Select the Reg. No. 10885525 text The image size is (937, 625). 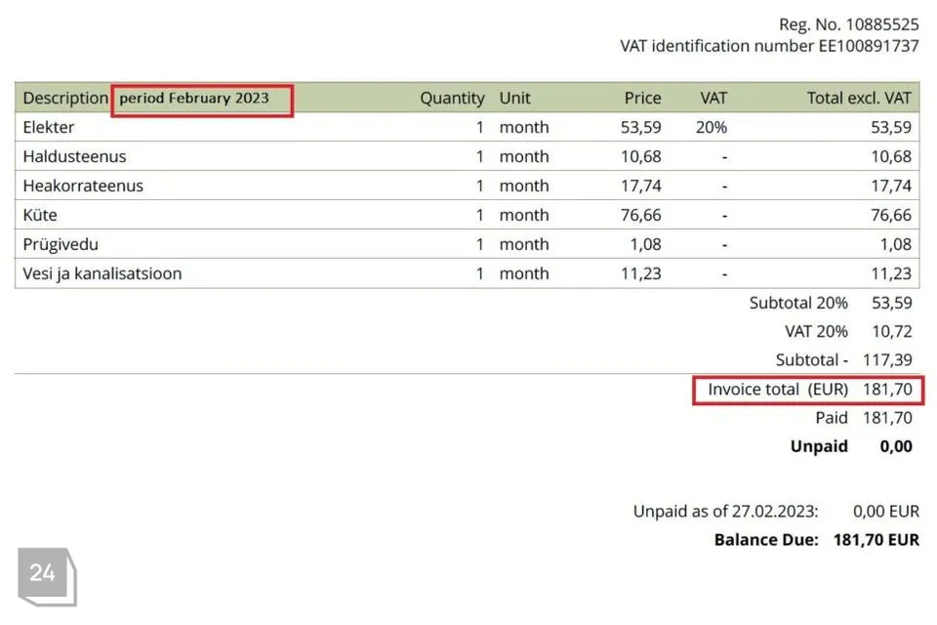tap(848, 24)
